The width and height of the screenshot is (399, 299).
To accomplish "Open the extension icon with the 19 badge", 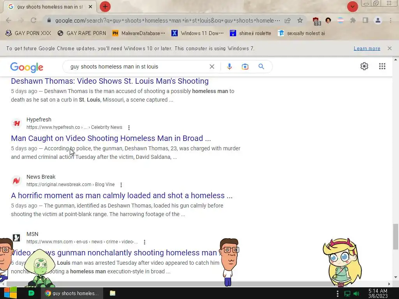I will pyautogui.click(x=316, y=21).
